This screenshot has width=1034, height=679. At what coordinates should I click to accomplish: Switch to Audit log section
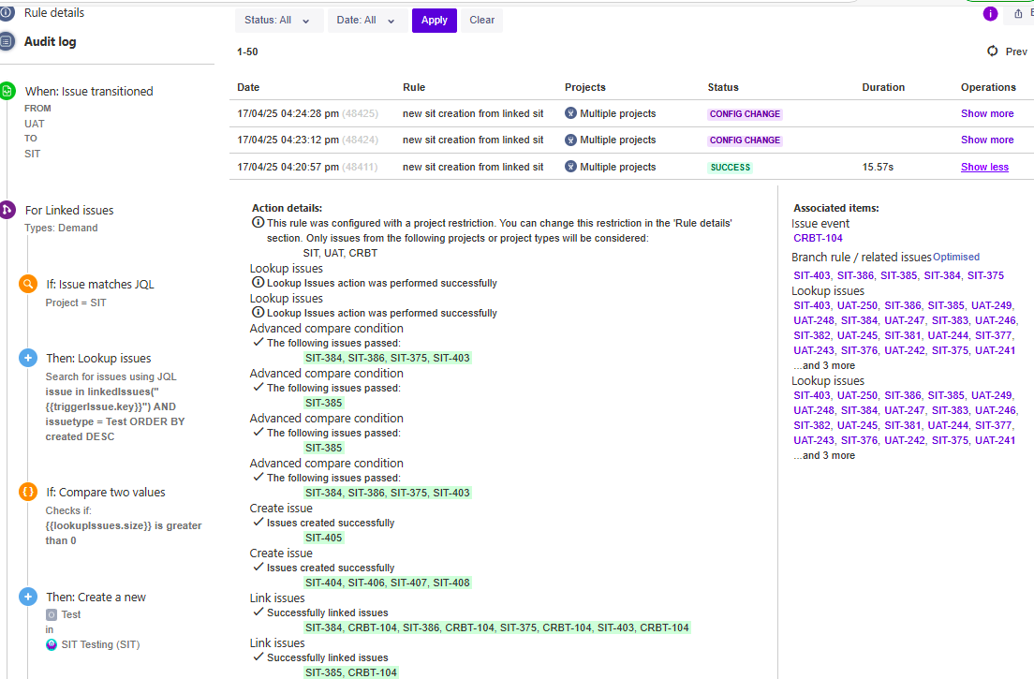[x=51, y=41]
